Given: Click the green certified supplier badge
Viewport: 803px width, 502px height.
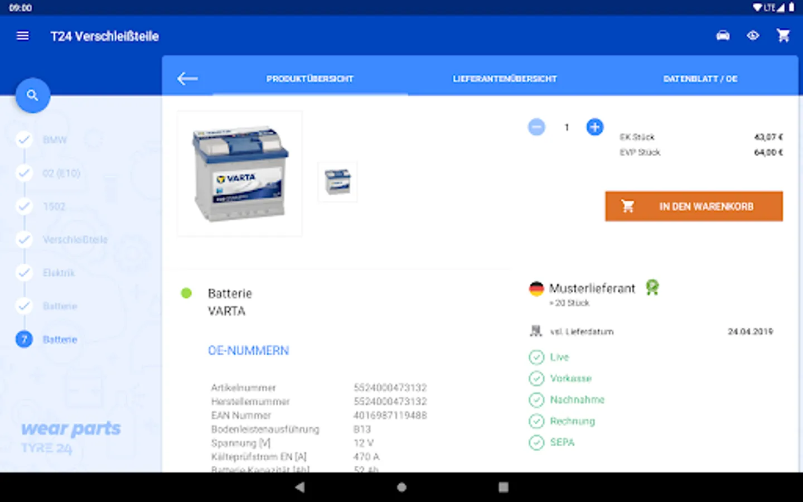Looking at the screenshot, I should 652,287.
